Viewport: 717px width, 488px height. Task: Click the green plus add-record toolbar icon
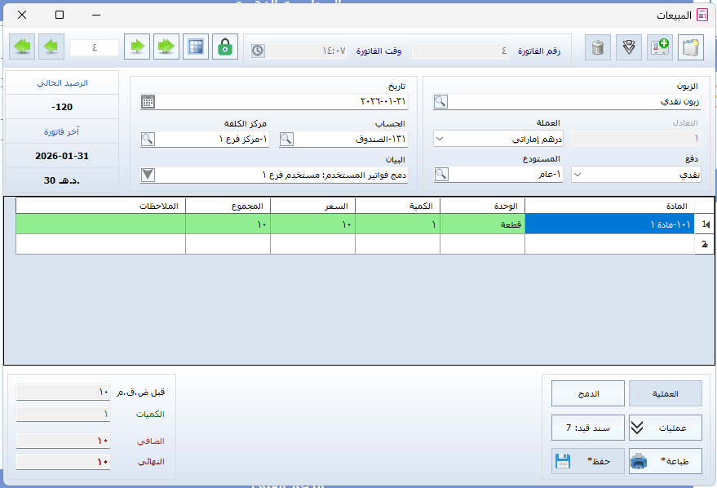(x=659, y=47)
